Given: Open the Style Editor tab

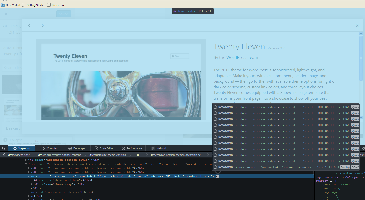Looking at the screenshot, I should pos(104,148).
